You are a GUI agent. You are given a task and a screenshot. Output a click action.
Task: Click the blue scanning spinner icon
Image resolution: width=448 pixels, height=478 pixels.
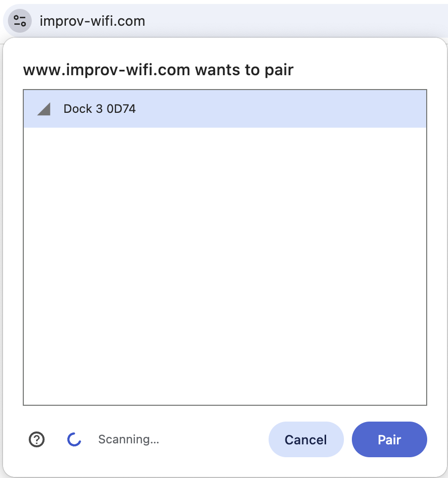click(x=74, y=439)
